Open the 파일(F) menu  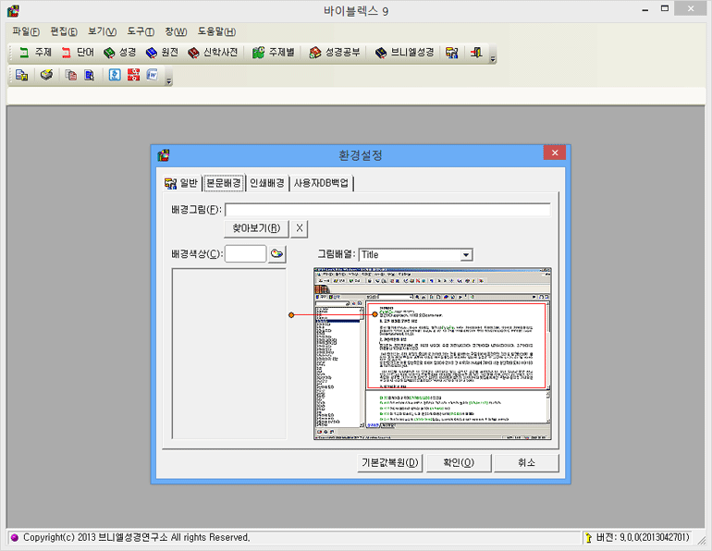click(x=26, y=31)
